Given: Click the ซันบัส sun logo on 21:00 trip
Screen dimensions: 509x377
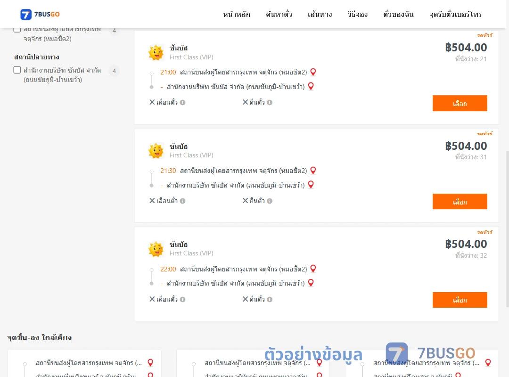Looking at the screenshot, I should 156,53.
